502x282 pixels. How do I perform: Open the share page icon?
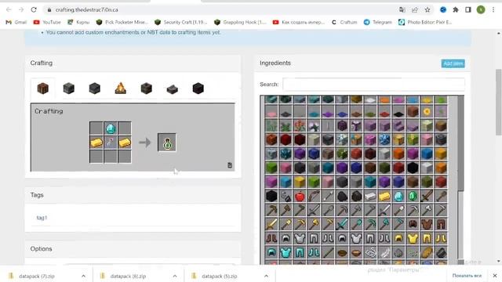pos(415,10)
